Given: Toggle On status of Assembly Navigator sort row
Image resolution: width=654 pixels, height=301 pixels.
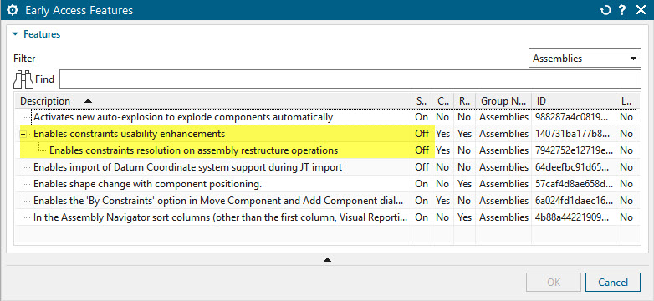Looking at the screenshot, I should 422,217.
